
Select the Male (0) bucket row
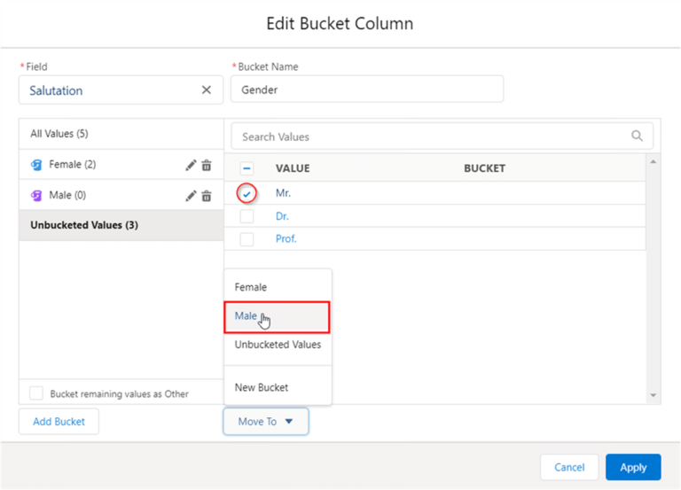(121, 195)
